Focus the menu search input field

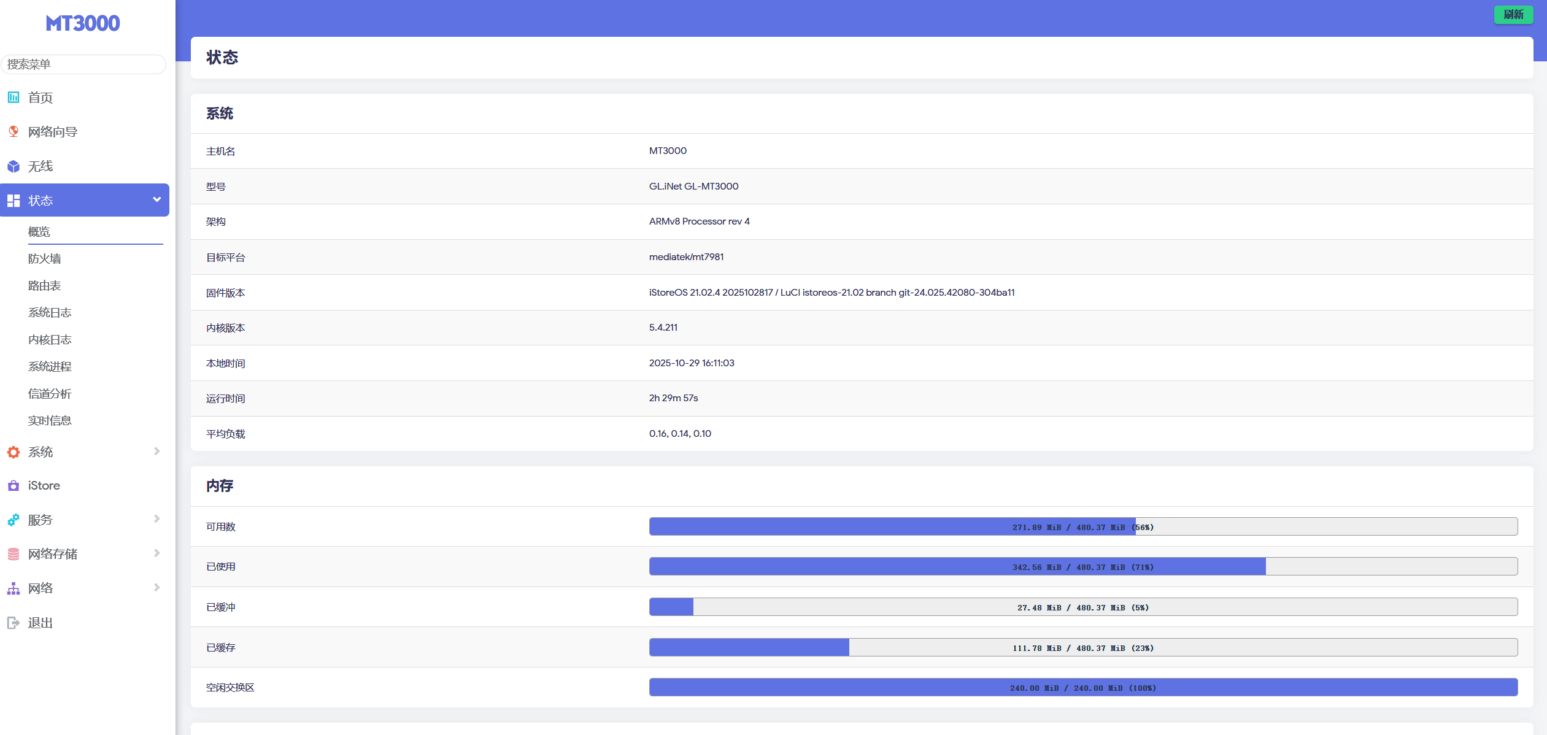point(83,64)
